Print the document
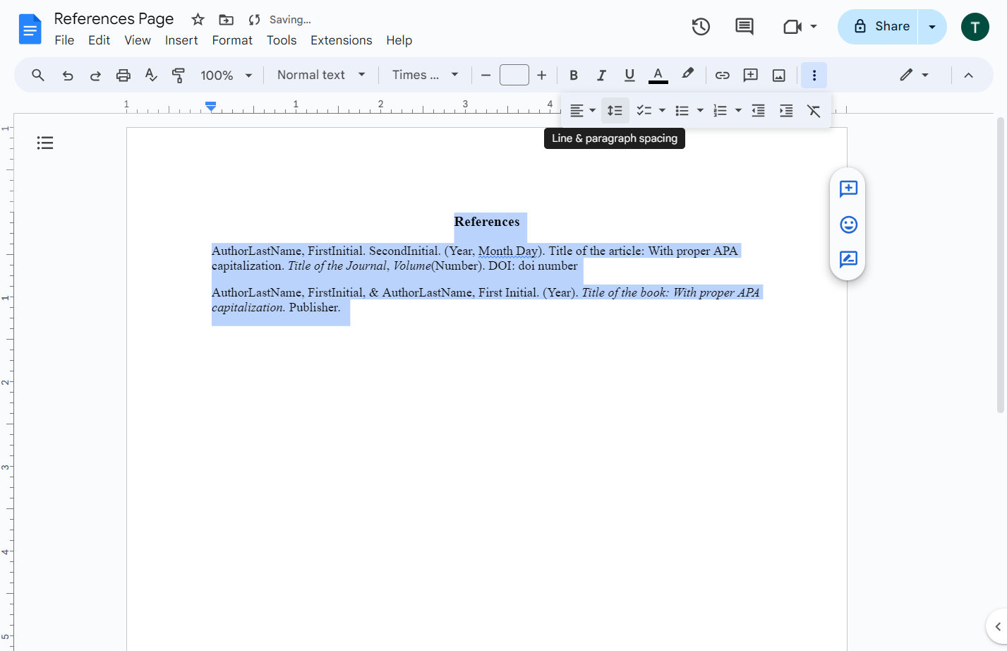Screen dimensions: 1007x651 click(123, 75)
